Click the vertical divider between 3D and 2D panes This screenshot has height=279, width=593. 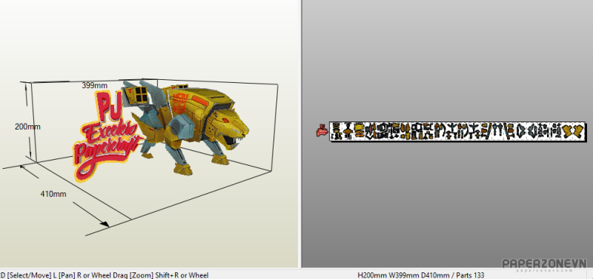point(301,134)
